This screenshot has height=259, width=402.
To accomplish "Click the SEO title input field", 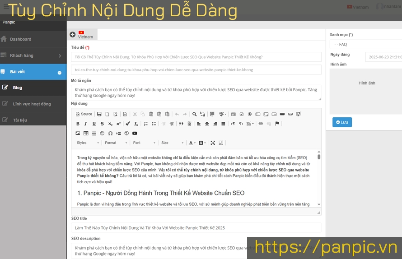I will pos(196,228).
